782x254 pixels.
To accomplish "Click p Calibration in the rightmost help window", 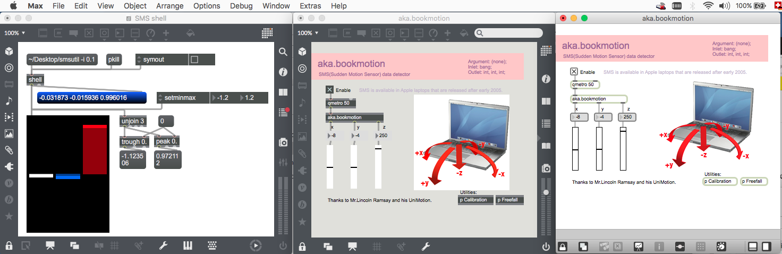I will pyautogui.click(x=720, y=181).
